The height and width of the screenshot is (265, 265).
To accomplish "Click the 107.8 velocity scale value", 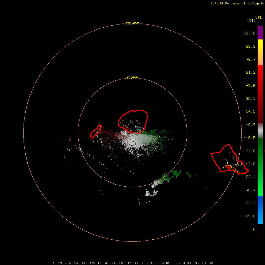I will click(249, 33).
